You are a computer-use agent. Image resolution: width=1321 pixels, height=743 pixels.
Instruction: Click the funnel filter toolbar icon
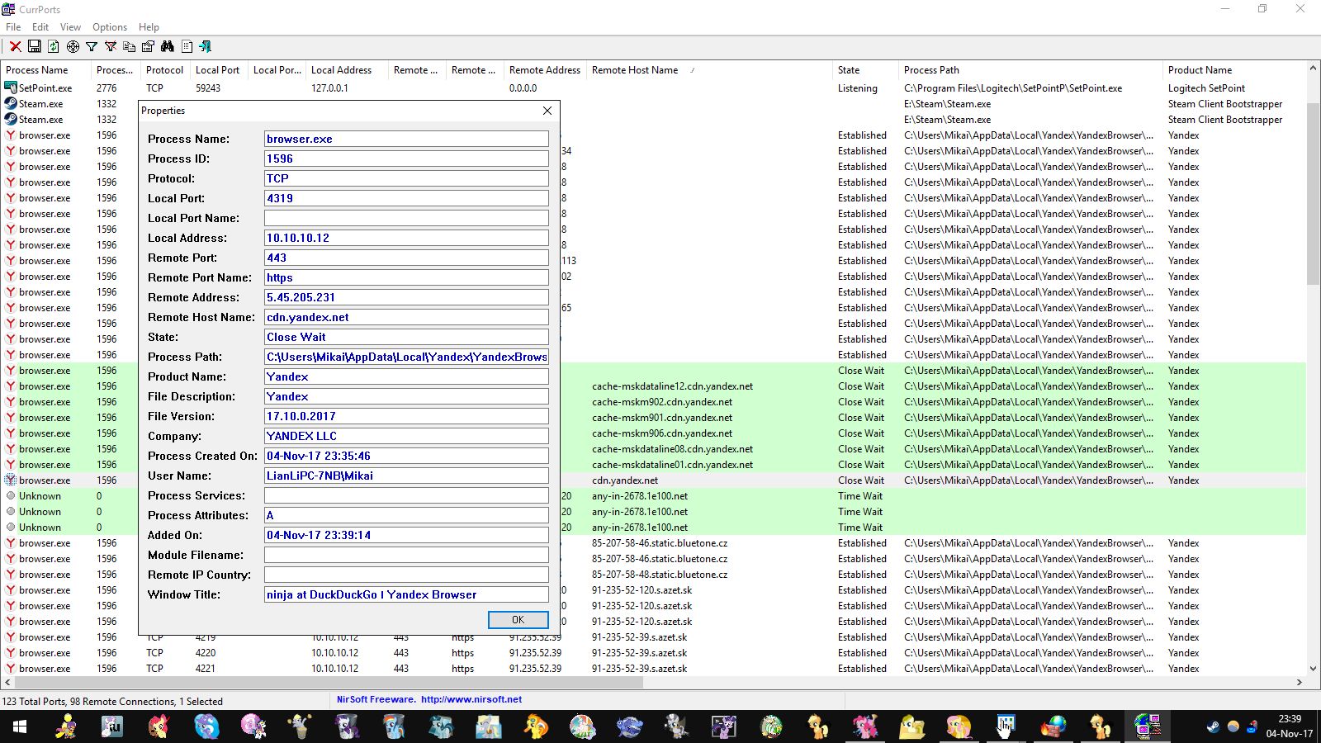coord(92,47)
